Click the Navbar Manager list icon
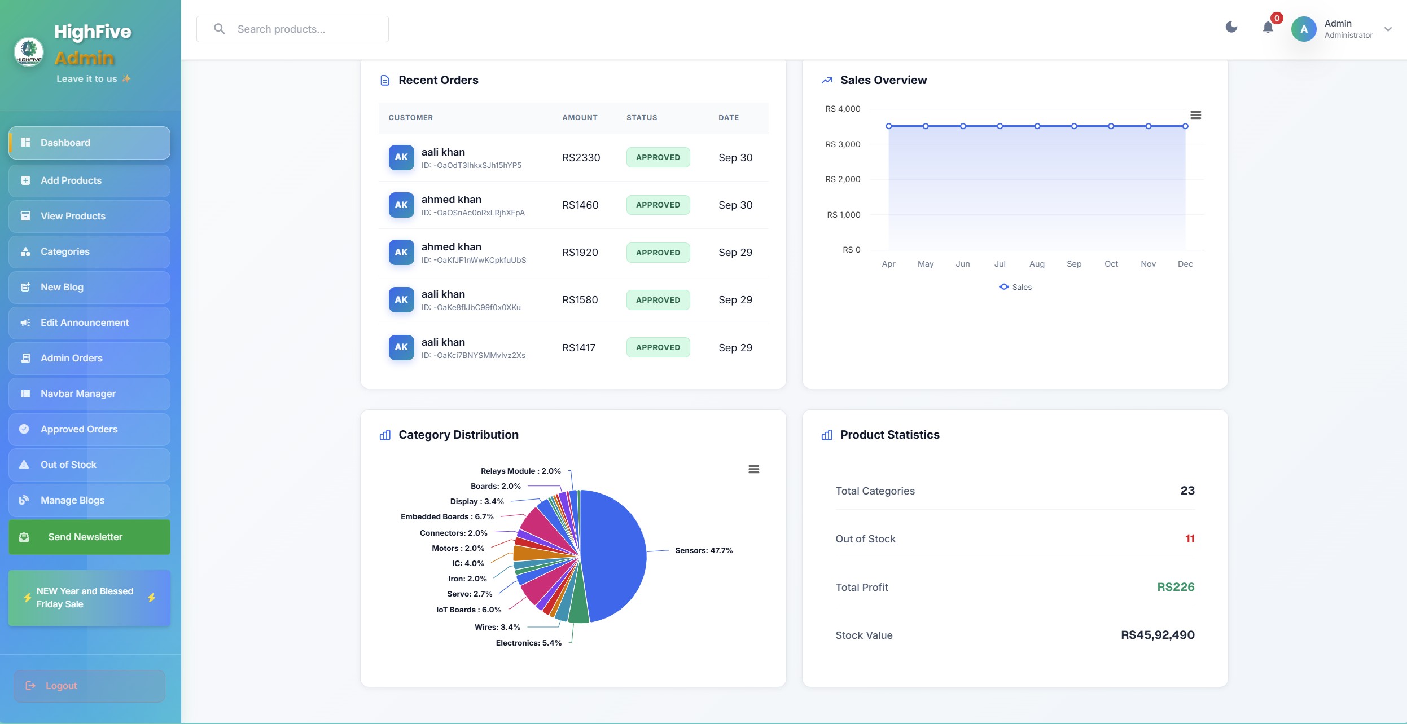 (25, 394)
